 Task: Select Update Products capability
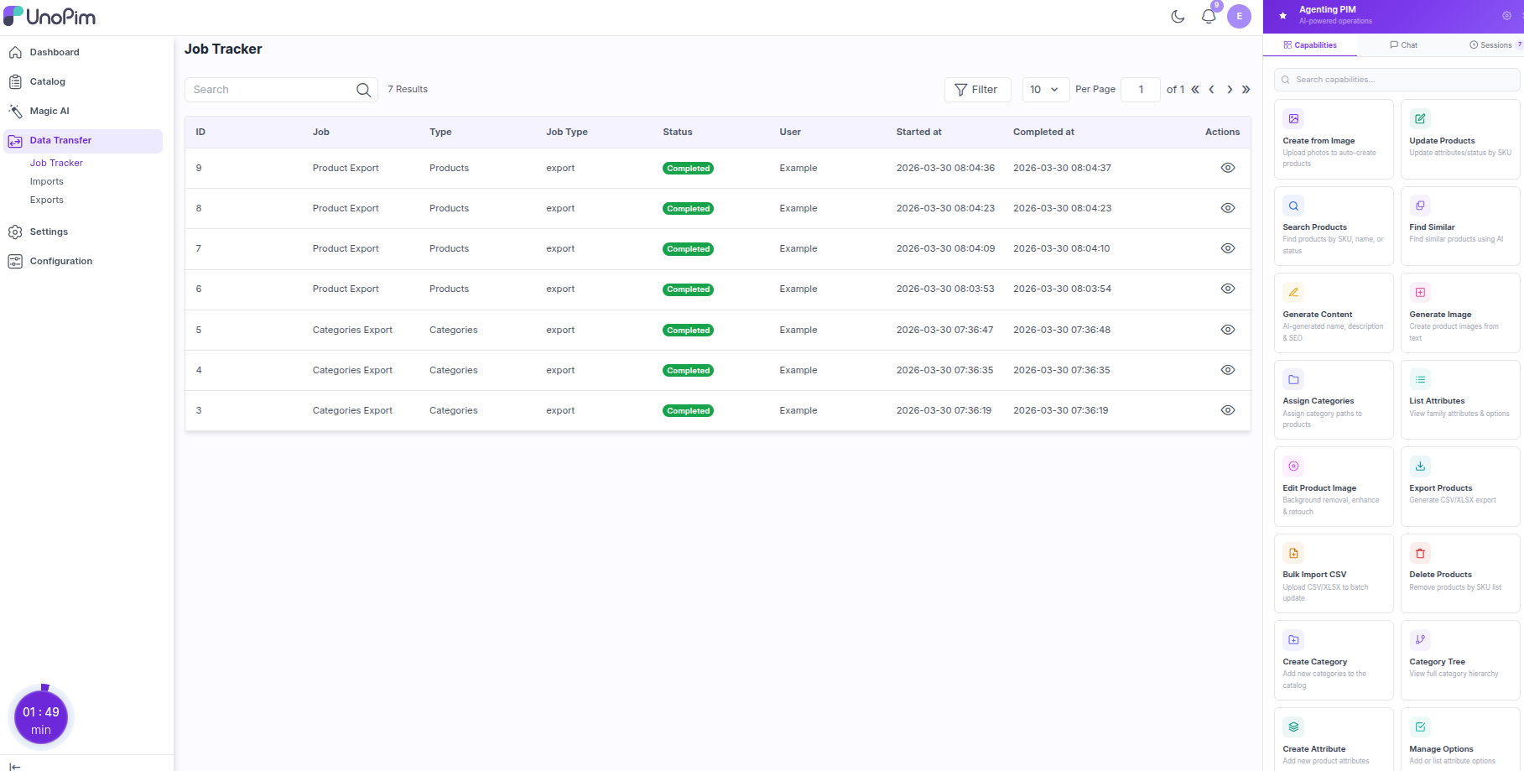(x=1460, y=139)
